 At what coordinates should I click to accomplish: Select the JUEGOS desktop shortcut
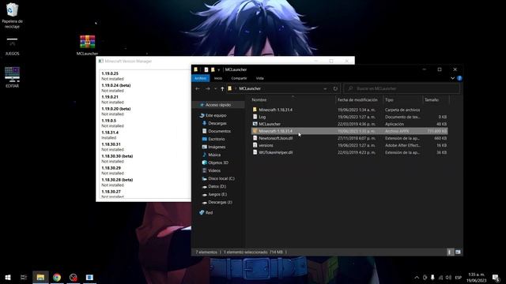tap(13, 47)
